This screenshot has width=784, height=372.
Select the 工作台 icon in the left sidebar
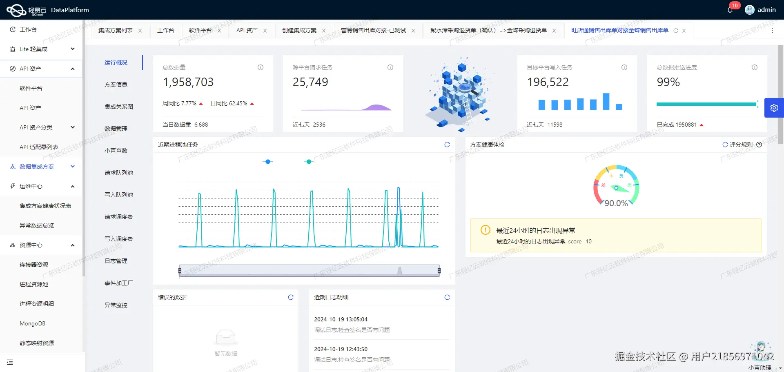(x=12, y=29)
